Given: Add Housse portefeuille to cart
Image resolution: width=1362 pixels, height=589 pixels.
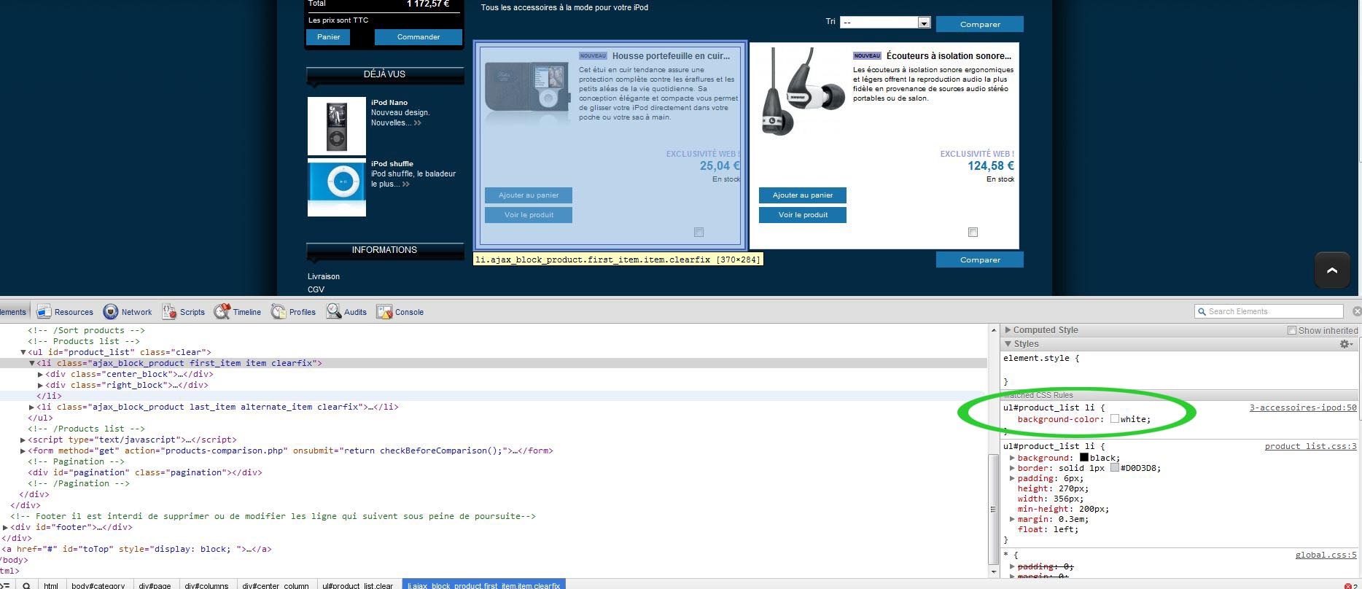Looking at the screenshot, I should click(529, 195).
